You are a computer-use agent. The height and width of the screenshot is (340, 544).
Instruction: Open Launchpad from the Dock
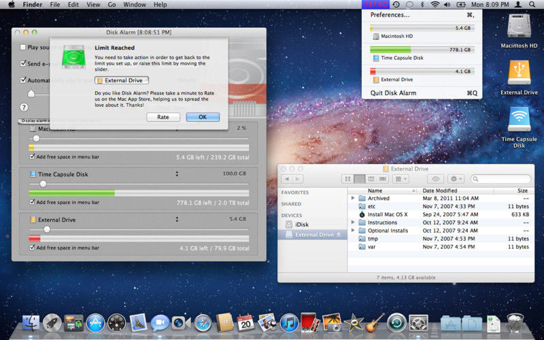pyautogui.click(x=52, y=322)
